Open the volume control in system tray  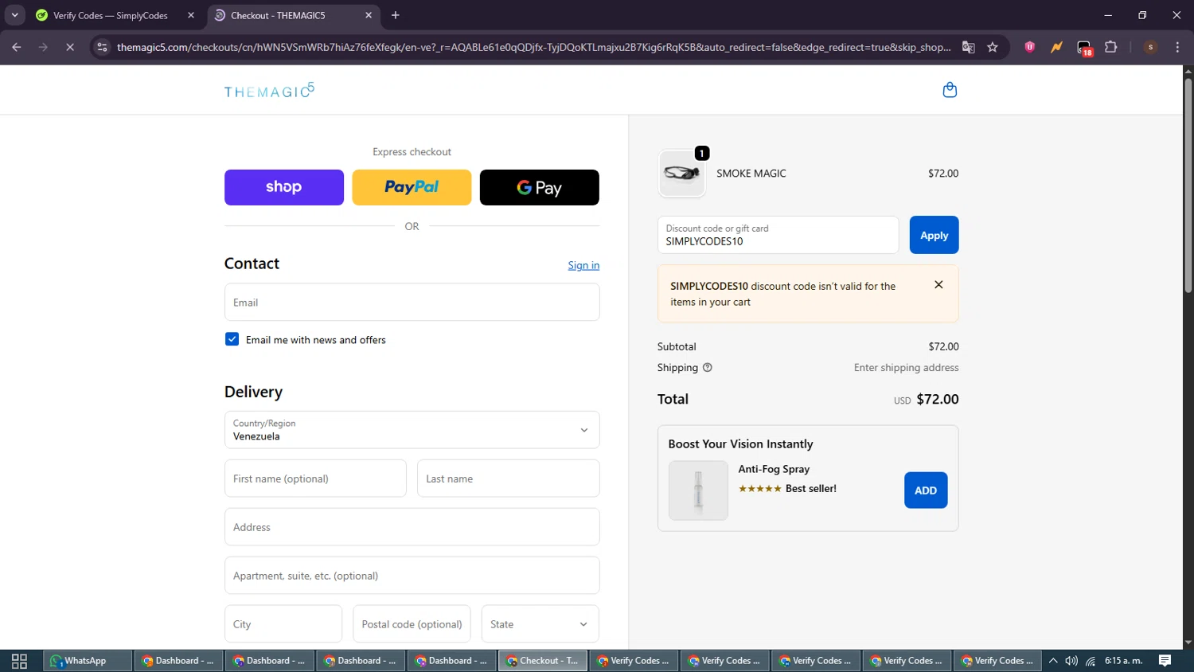click(1071, 661)
